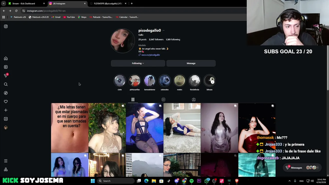The height and width of the screenshot is (185, 329).
Task: Open File Explorer from the taskbar
Action: 154,181
